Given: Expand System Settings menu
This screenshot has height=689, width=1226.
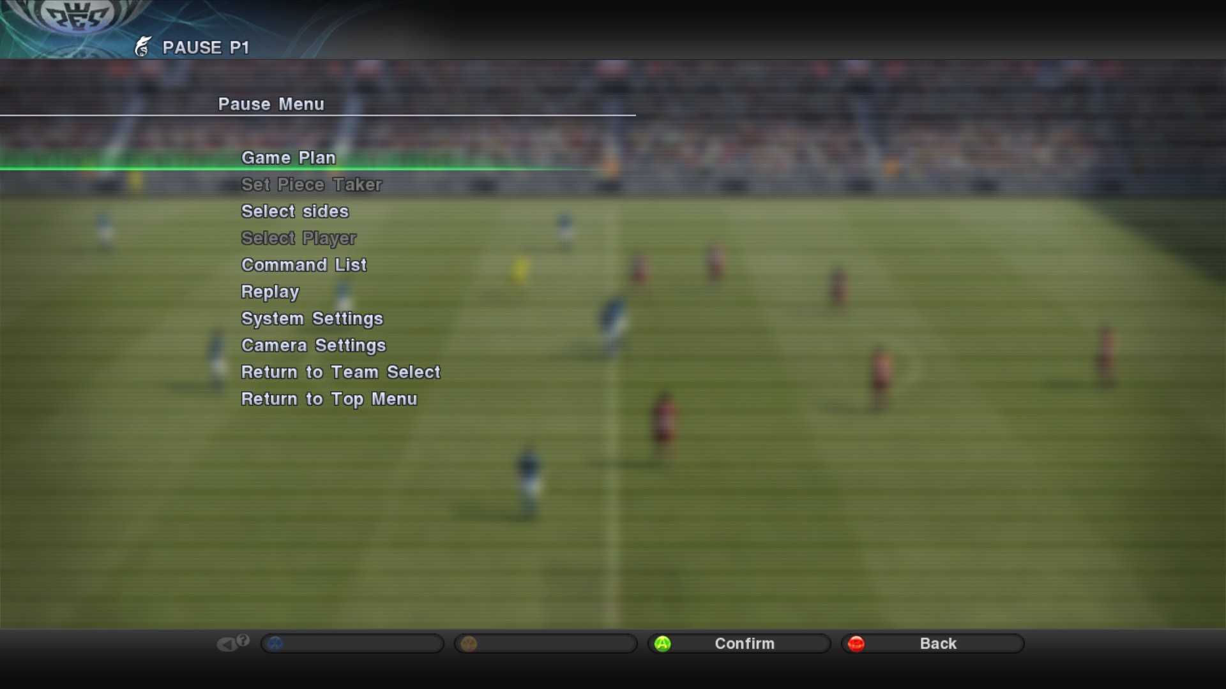Looking at the screenshot, I should (312, 318).
